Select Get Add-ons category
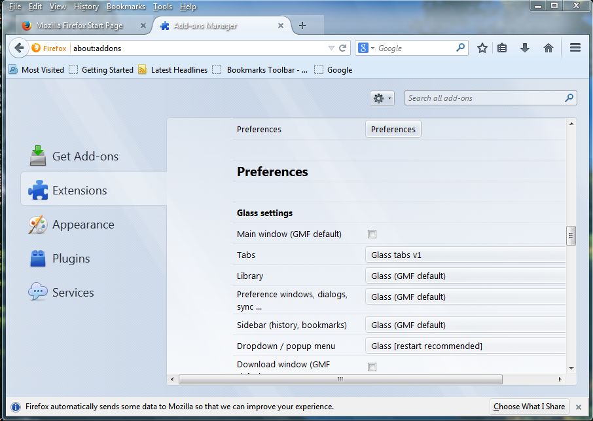The height and width of the screenshot is (421, 593). tap(94, 156)
